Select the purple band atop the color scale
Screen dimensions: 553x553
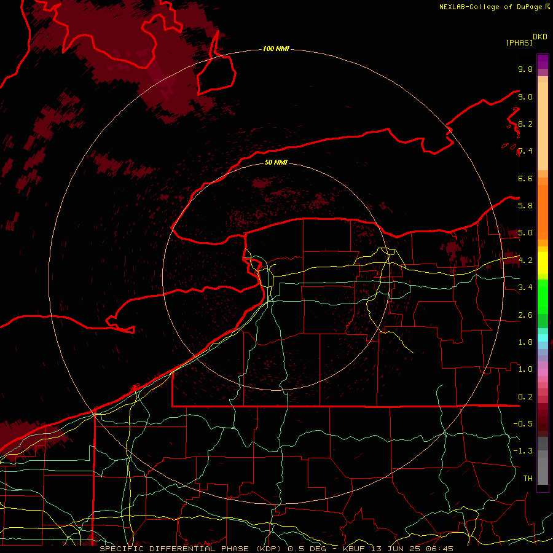(x=543, y=62)
